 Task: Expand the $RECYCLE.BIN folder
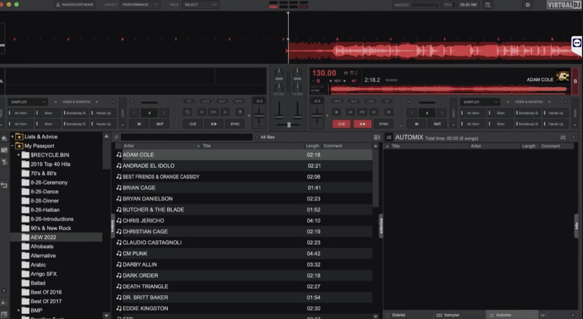(18, 155)
